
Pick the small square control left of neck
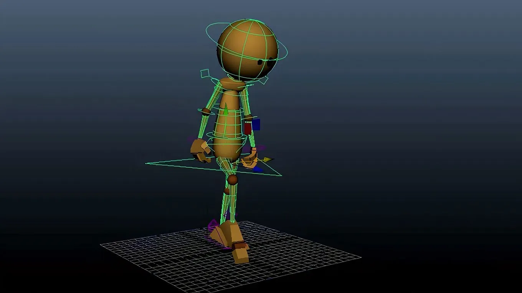(x=205, y=73)
